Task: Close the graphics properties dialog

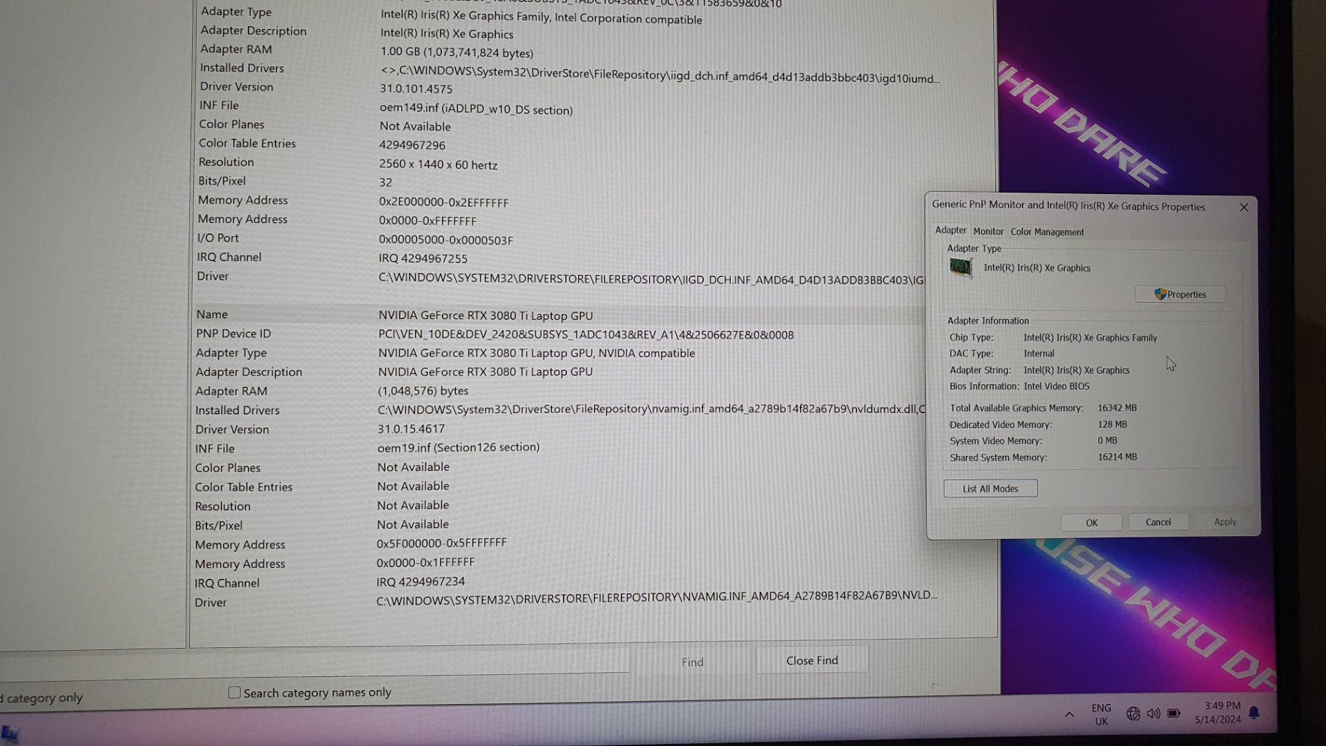Action: [1244, 207]
